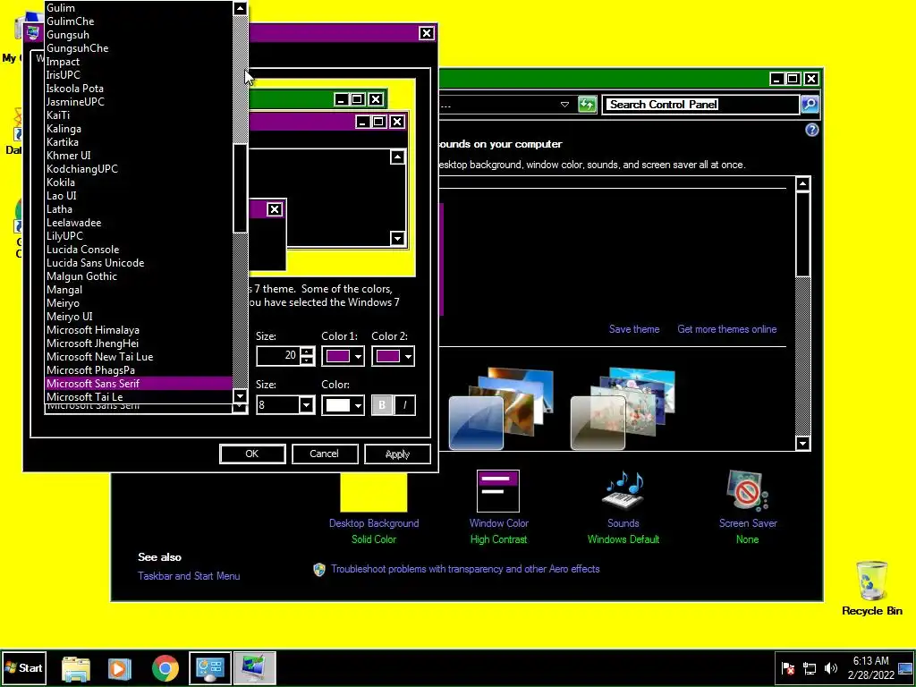Open the Sounds settings icon
The width and height of the screenshot is (916, 687).
(623, 491)
